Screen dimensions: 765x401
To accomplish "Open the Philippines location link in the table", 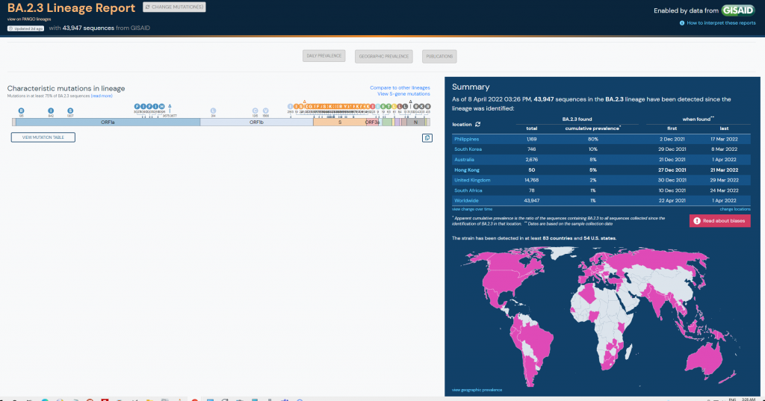I will pyautogui.click(x=467, y=139).
